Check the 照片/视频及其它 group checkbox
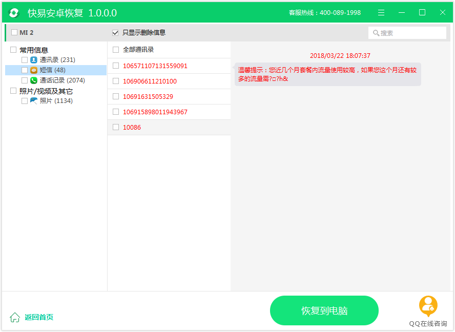 click(x=13, y=91)
